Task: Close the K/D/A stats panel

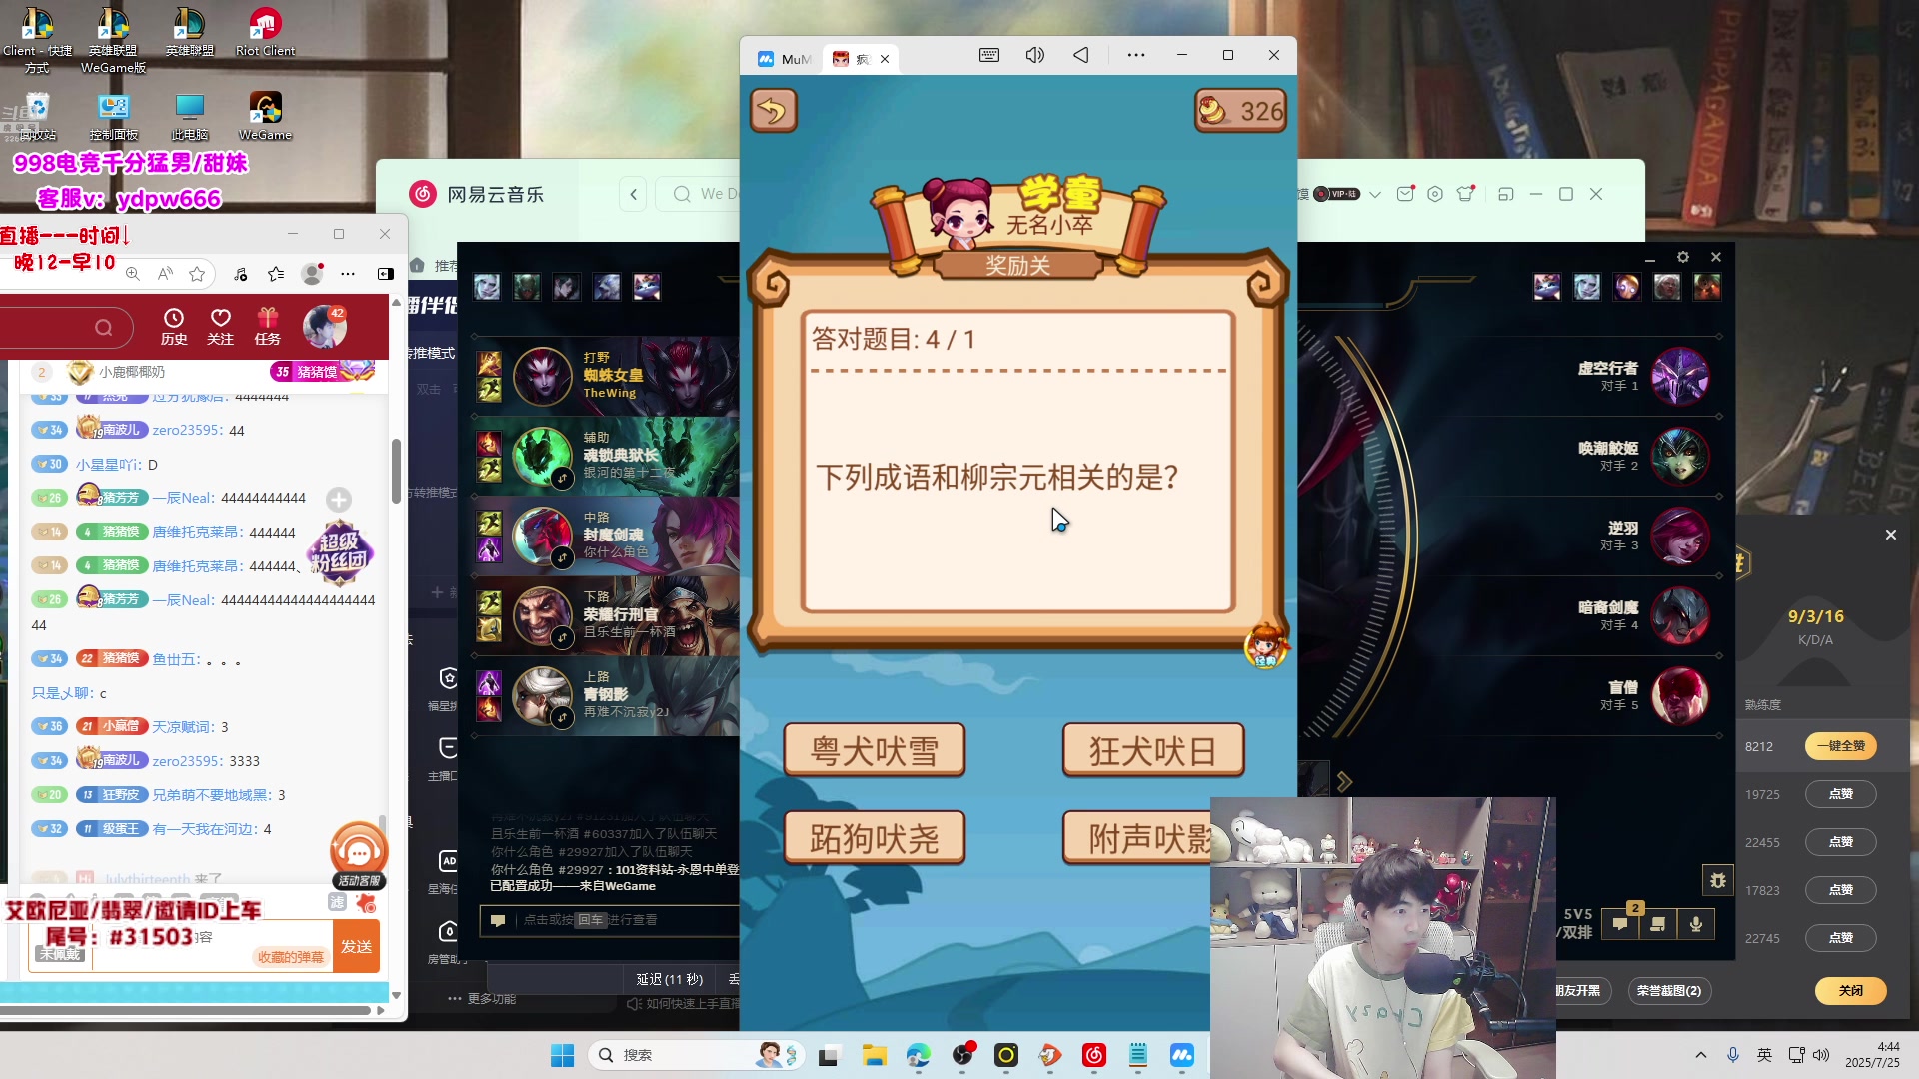Action: click(1891, 535)
